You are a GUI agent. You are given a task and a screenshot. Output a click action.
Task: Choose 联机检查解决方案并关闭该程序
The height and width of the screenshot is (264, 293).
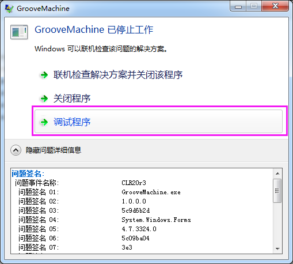point(118,75)
